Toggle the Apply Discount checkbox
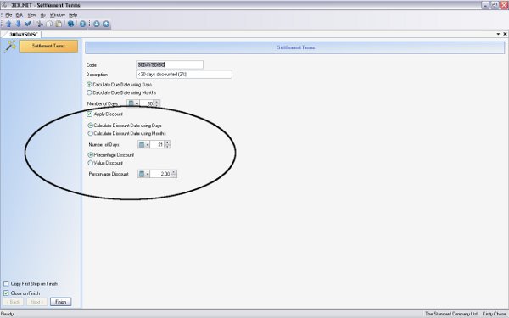 90,114
